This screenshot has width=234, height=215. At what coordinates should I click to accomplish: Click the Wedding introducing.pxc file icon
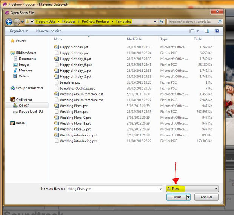point(56,141)
